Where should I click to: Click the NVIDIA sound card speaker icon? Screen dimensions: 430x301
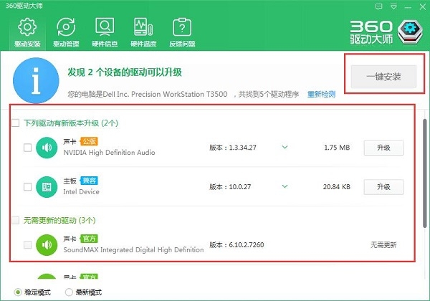click(x=47, y=148)
